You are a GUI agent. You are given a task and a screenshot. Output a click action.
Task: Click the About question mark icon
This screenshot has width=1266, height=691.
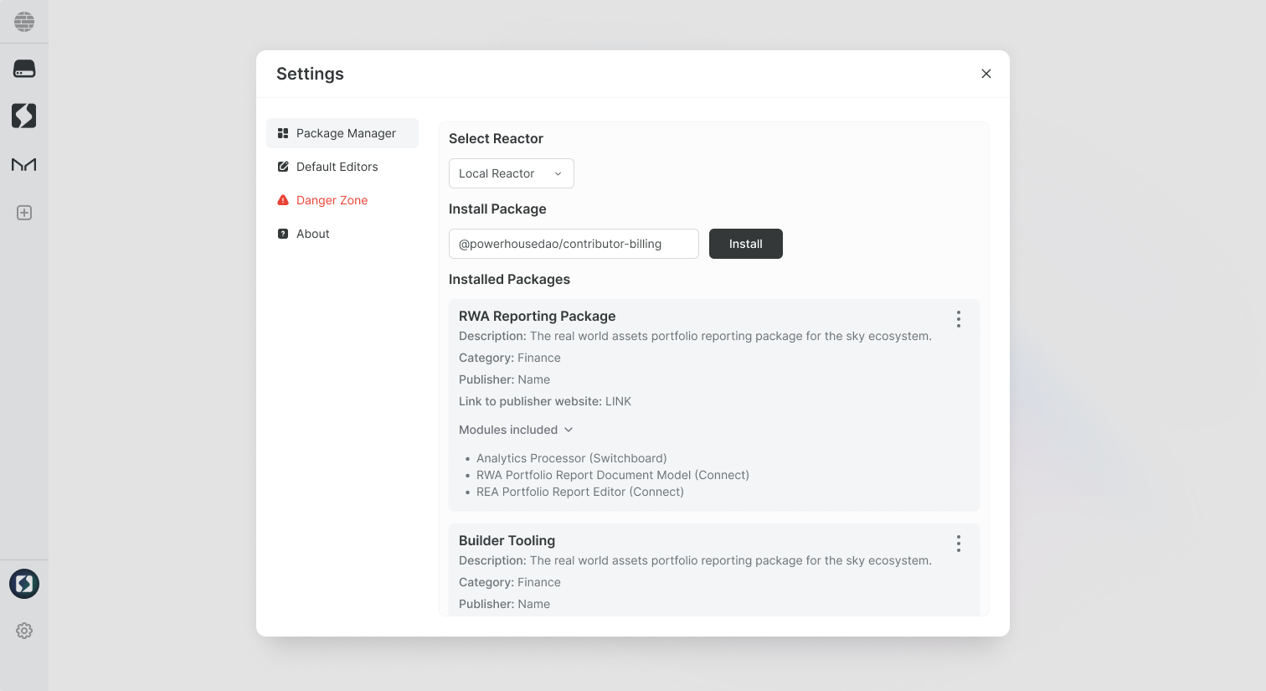282,233
